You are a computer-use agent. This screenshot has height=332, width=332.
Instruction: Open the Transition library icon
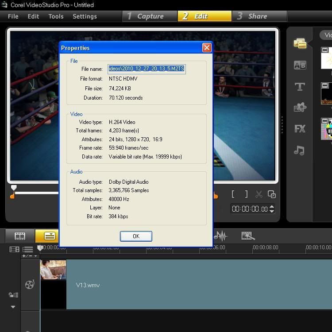coord(300,65)
